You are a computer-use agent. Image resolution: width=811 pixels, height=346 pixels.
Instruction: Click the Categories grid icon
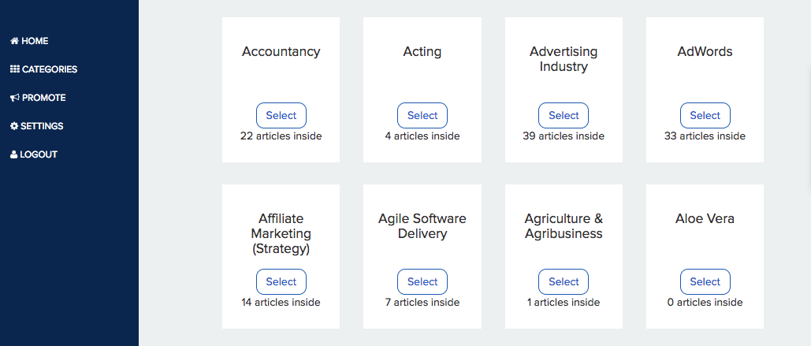pyautogui.click(x=14, y=69)
